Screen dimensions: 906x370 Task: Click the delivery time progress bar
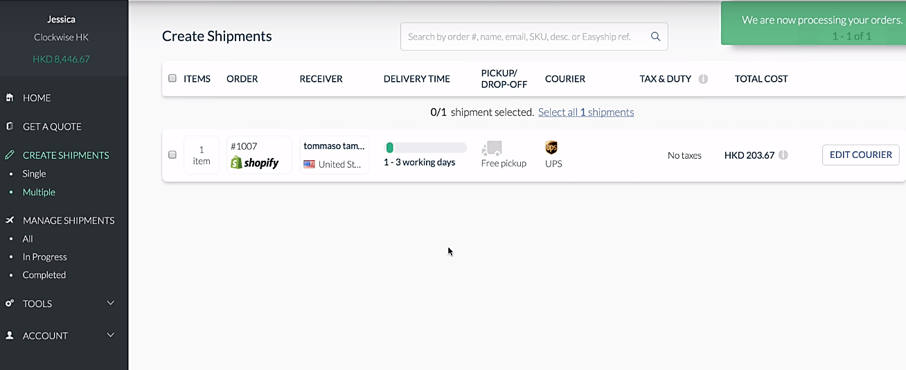[425, 148]
